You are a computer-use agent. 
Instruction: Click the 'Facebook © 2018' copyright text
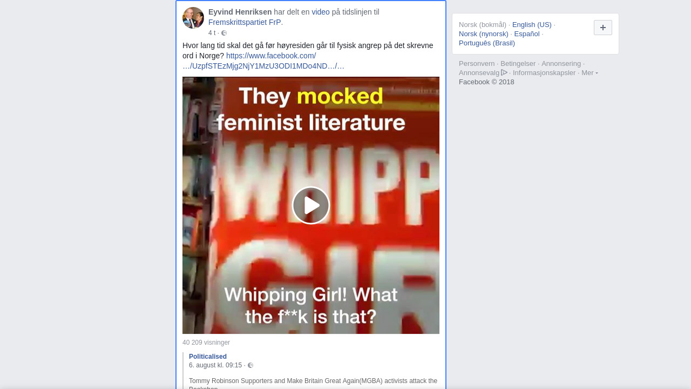click(x=486, y=82)
